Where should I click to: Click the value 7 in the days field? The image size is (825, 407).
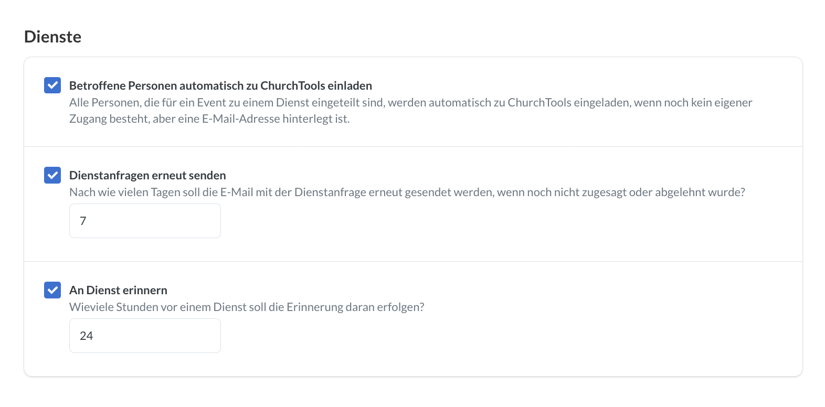[x=83, y=221]
